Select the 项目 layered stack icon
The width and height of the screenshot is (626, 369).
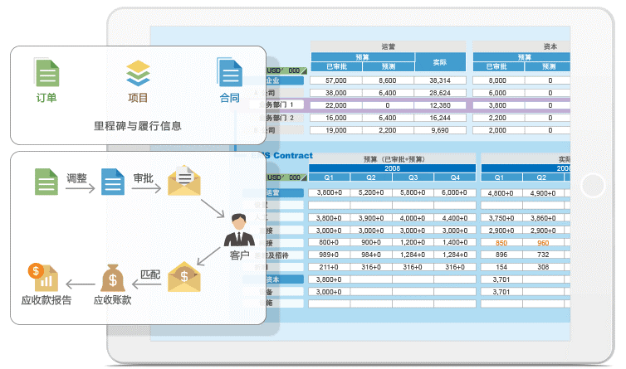click(x=138, y=73)
